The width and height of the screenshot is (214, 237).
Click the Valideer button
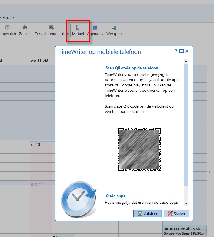click(147, 213)
